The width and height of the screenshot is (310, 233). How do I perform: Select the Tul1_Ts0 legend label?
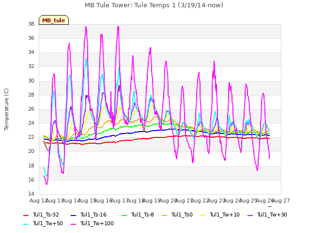pyautogui.click(x=182, y=215)
